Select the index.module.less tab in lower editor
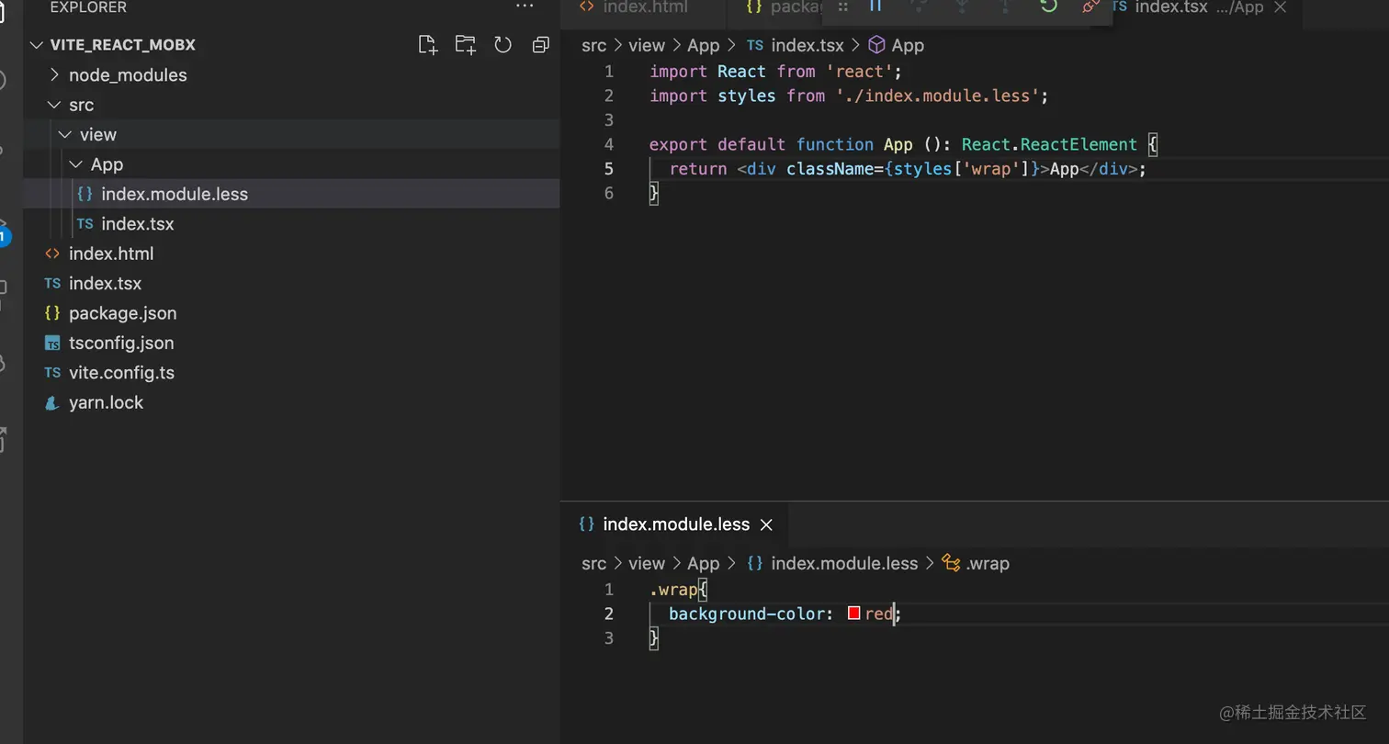This screenshot has width=1389, height=744. (x=676, y=524)
